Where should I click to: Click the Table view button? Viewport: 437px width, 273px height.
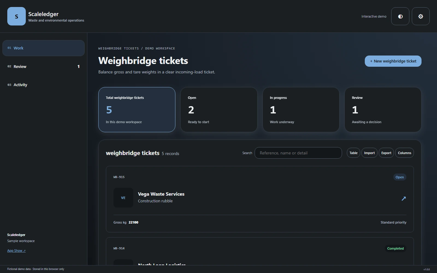[x=353, y=153]
